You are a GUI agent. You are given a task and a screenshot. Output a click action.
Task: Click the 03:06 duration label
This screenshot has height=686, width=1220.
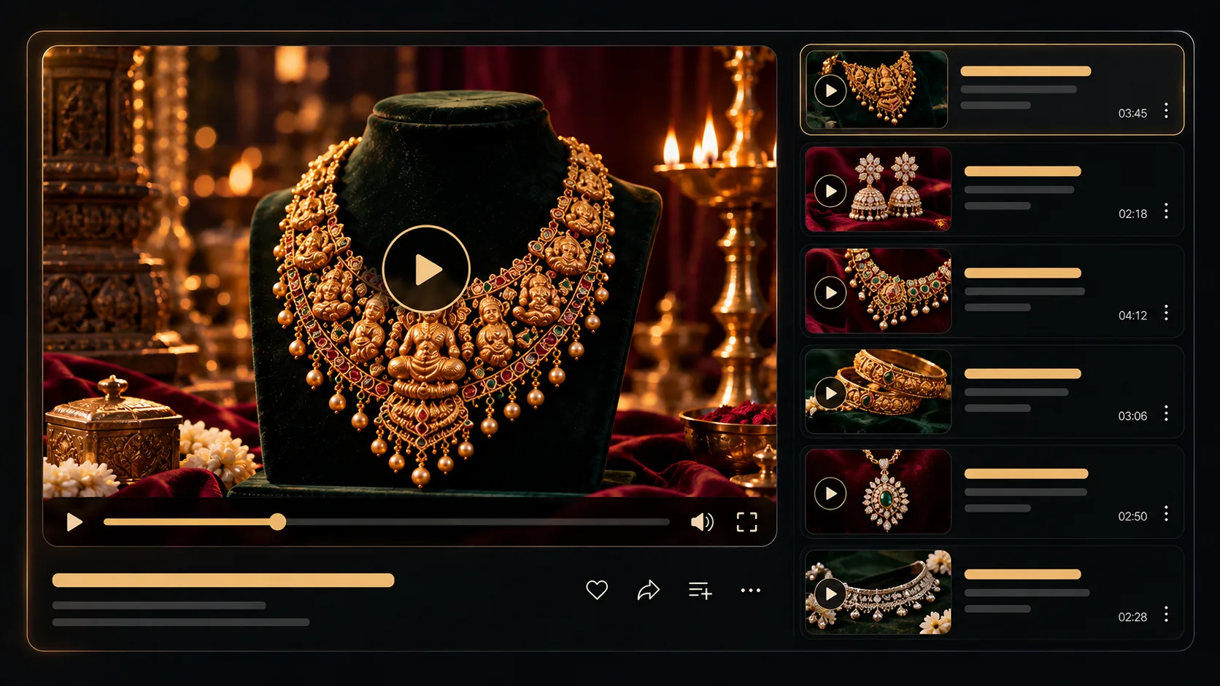click(x=1132, y=416)
